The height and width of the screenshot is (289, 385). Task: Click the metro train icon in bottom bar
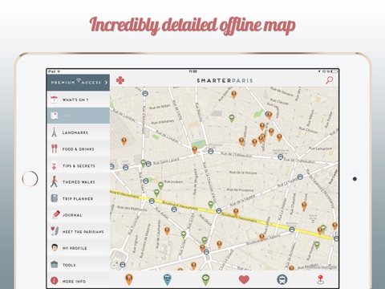[x=282, y=279]
